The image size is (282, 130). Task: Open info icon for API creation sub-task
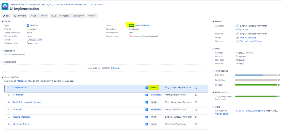196,95
